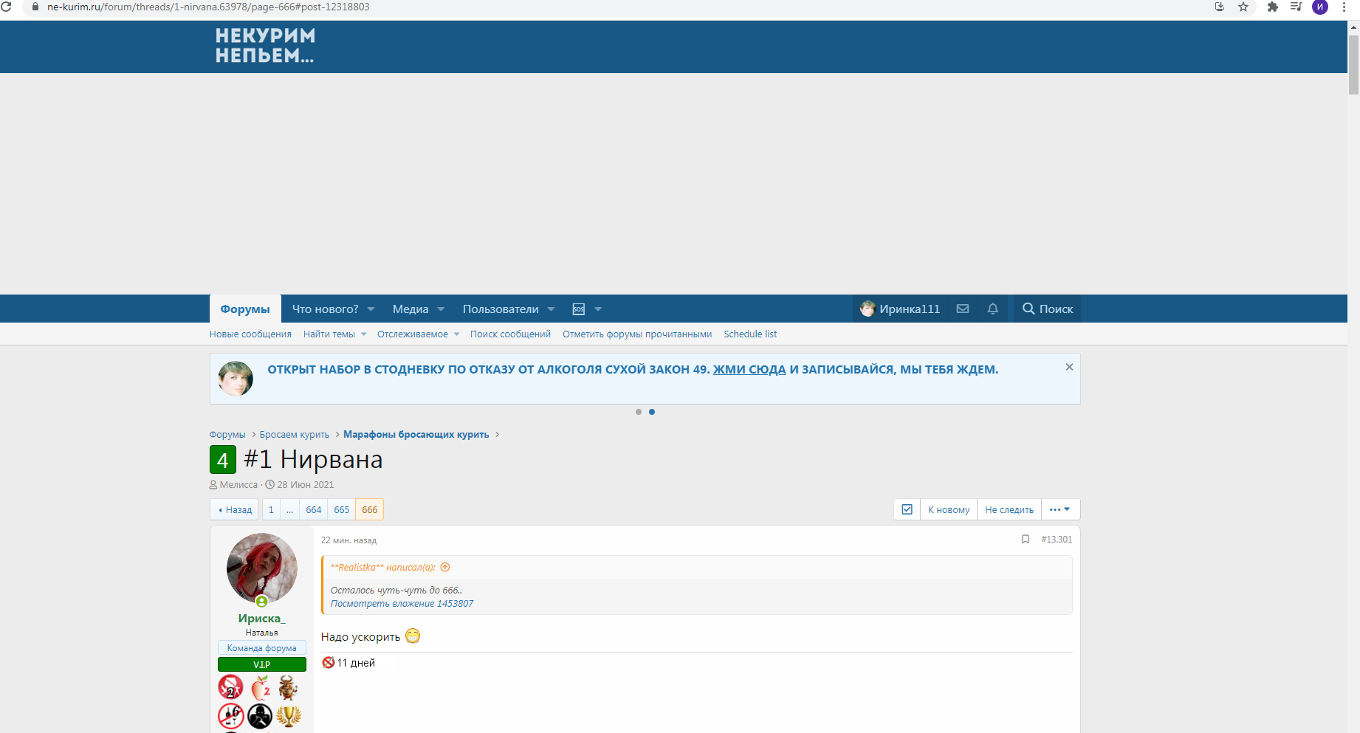Bookmark this page with the browser star icon
Screen dimensions: 1360x733
point(1243,7)
